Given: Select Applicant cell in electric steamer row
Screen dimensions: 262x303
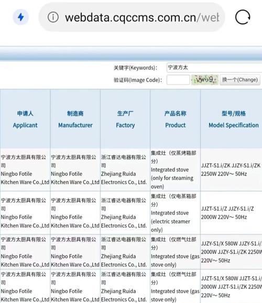Looking at the screenshot, I should click(25, 213).
